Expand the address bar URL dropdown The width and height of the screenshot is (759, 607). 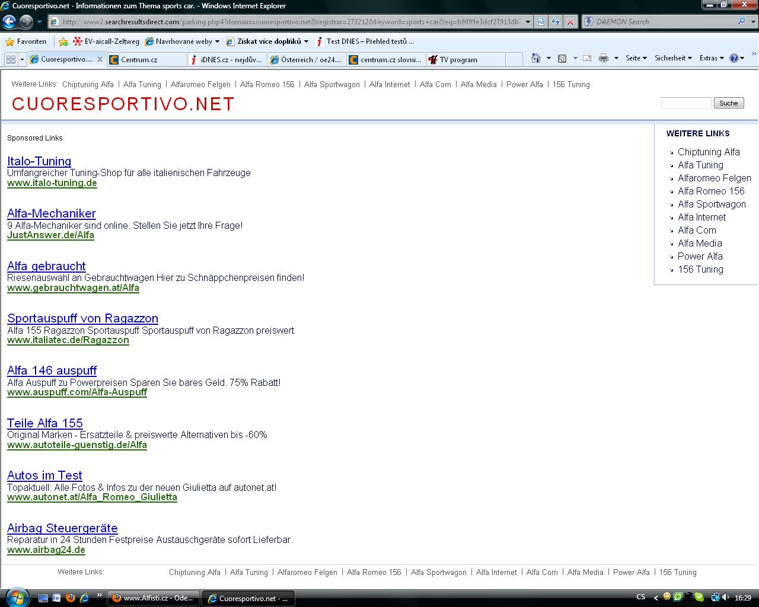point(528,22)
